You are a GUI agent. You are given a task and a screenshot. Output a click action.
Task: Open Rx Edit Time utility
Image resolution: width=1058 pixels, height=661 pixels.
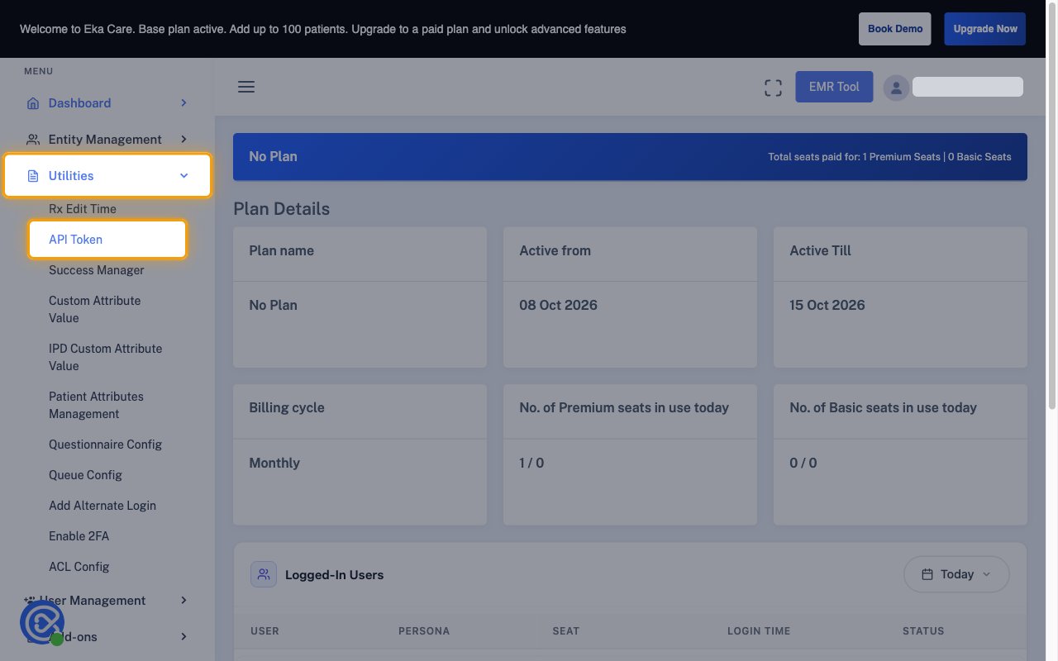83,209
